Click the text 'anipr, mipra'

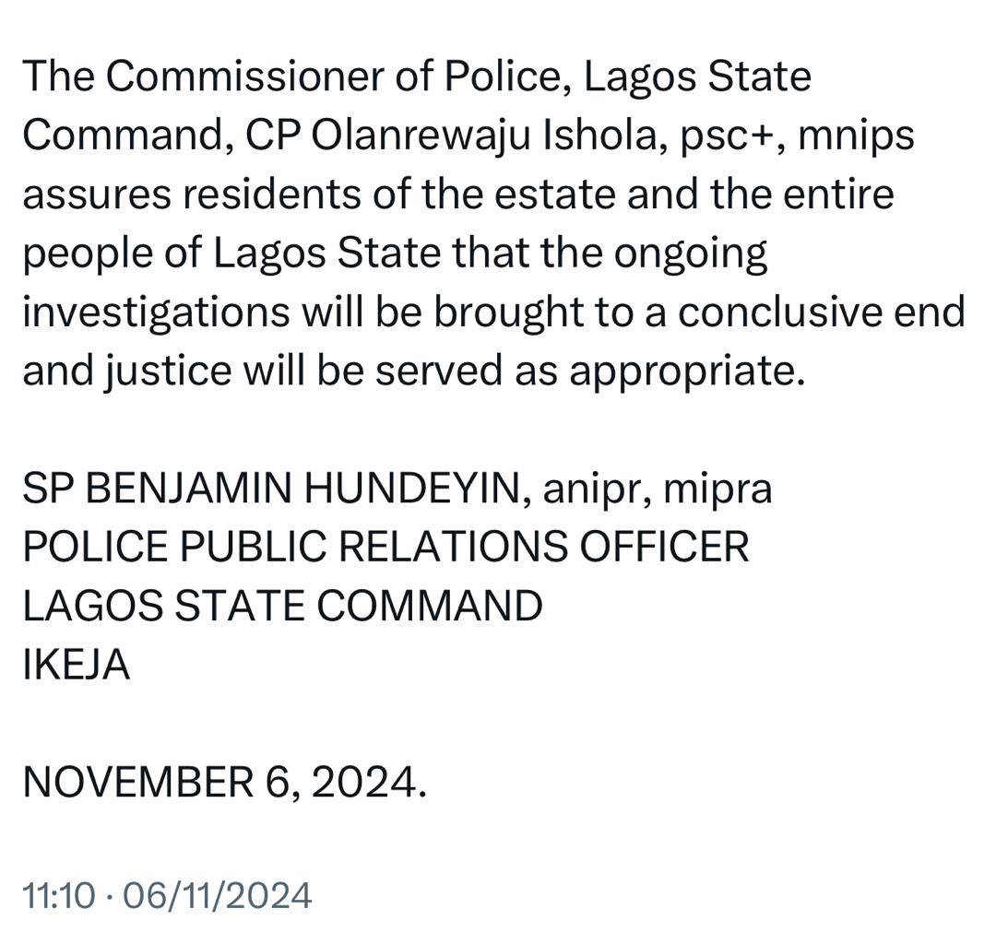point(658,489)
